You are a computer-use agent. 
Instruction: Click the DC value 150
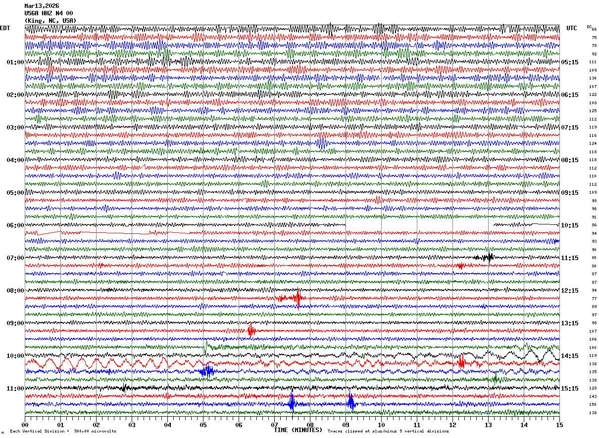click(x=593, y=404)
